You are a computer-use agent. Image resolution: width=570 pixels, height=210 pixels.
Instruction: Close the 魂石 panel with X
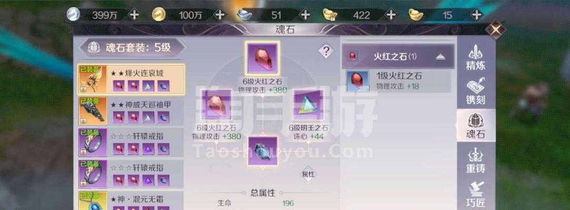pos(495,30)
